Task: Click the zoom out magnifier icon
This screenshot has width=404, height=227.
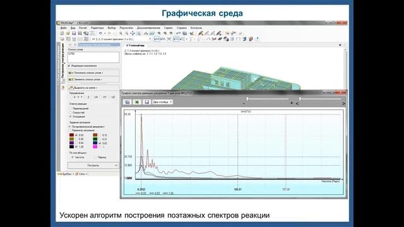Action: (127, 33)
